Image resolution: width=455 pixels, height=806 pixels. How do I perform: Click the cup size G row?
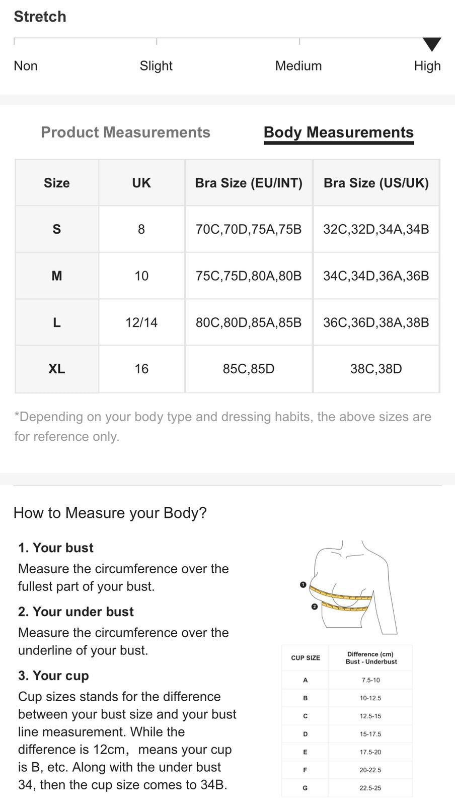[346, 788]
